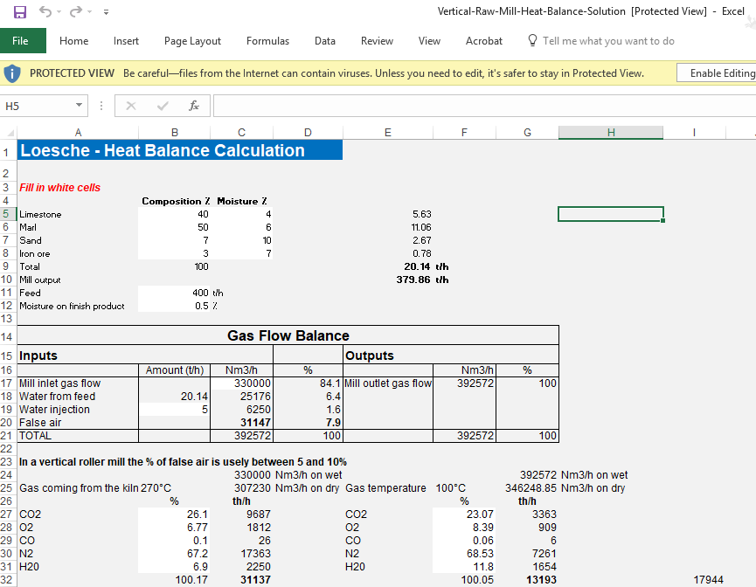The width and height of the screenshot is (756, 587).
Task: Click the Outputs heading cell
Action: pos(451,356)
